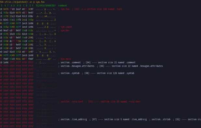Screen dimensions: 201x128
Task: Click hex value '2cc1'
Action: tap(25, 20)
